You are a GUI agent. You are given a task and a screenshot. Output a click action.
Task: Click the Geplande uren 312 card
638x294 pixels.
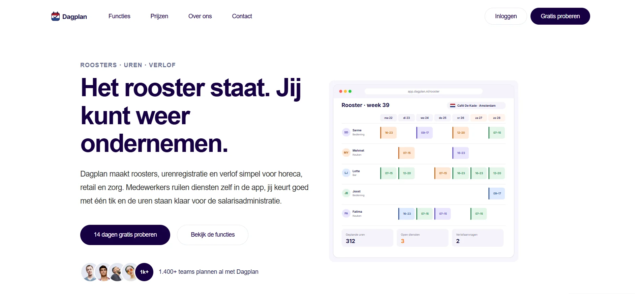point(367,238)
